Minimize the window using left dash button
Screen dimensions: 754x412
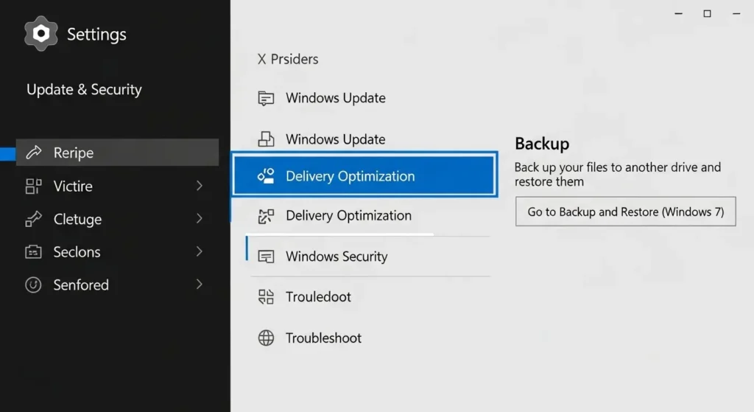tap(678, 13)
